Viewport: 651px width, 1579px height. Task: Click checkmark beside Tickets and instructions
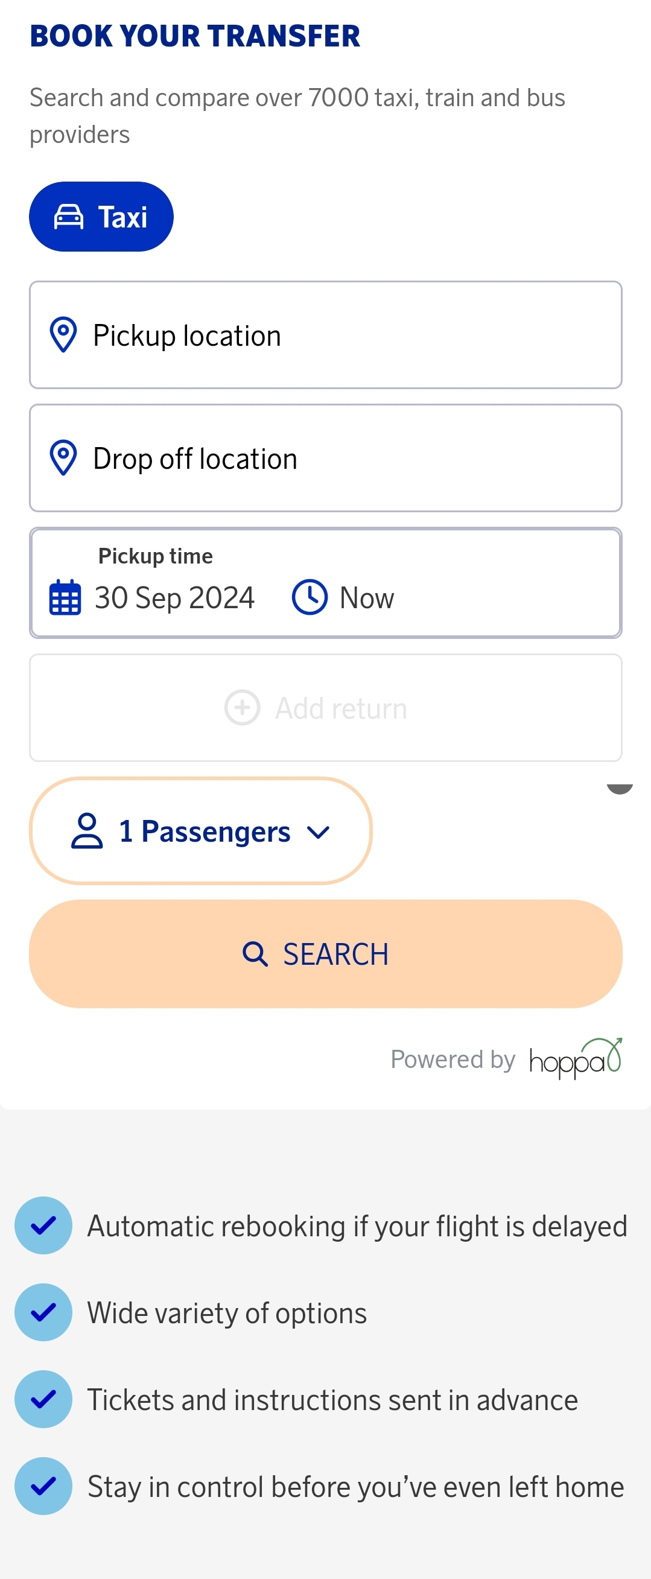pos(43,1399)
